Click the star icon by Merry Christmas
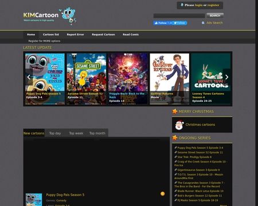The width and height of the screenshot is (258, 206). tap(175, 111)
